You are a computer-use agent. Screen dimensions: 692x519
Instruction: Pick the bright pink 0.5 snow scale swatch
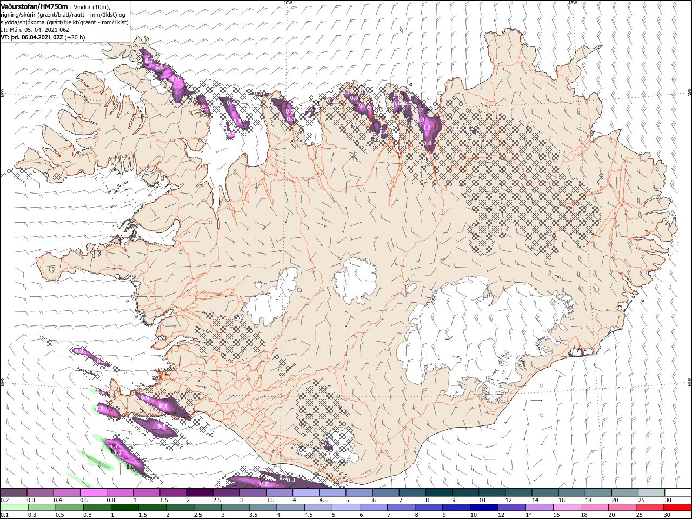[x=93, y=493]
